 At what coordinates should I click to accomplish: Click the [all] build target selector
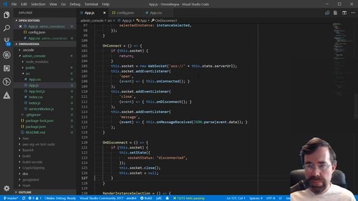159,198
